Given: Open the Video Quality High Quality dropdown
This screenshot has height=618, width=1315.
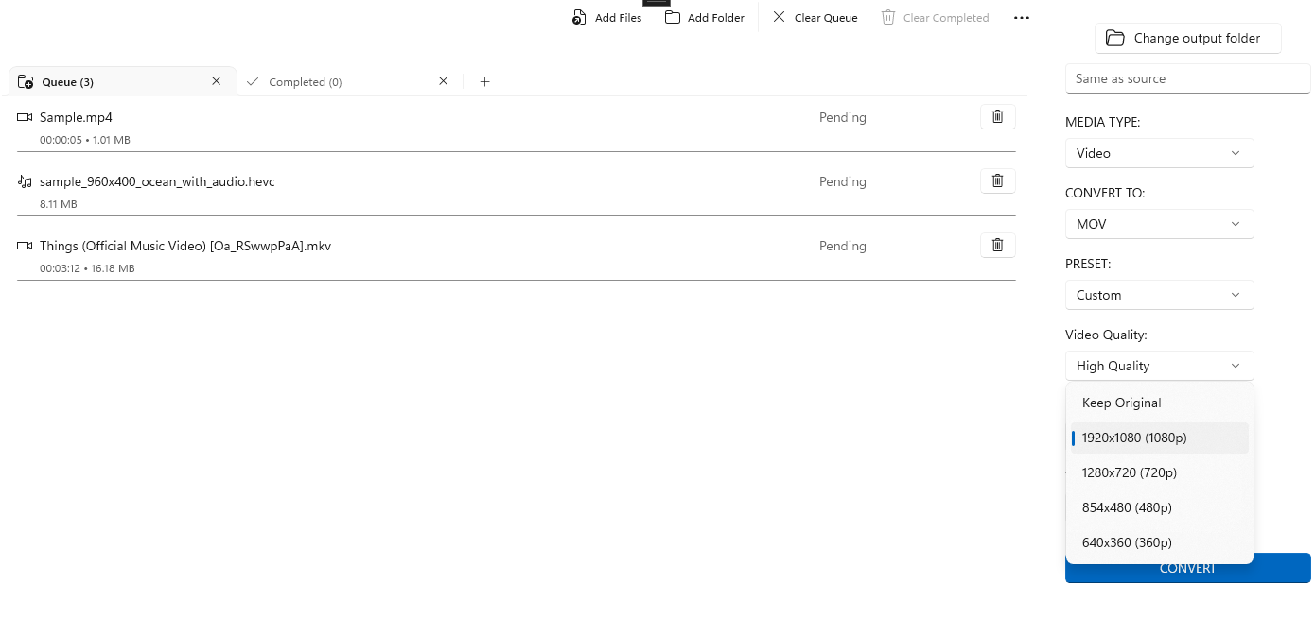Looking at the screenshot, I should (1159, 366).
